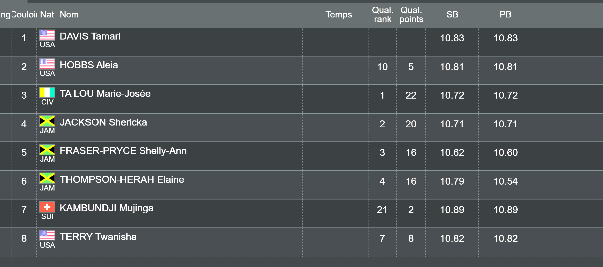Open athlete DAVIS Tamari's name
The width and height of the screenshot is (603, 267).
[90, 36]
